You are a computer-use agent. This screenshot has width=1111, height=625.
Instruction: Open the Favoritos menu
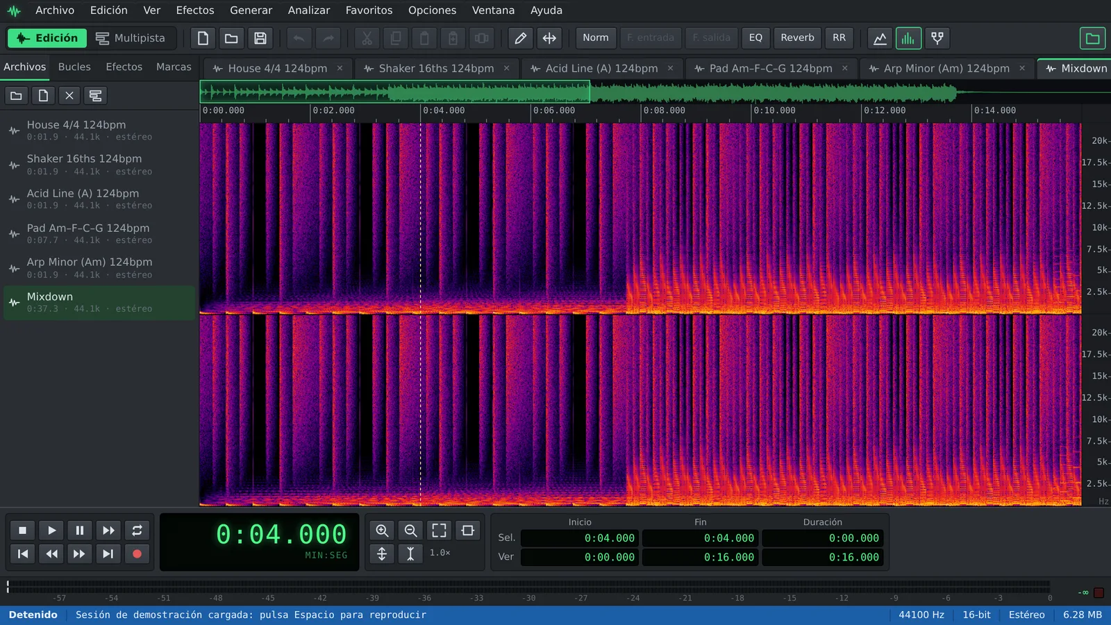click(x=369, y=10)
